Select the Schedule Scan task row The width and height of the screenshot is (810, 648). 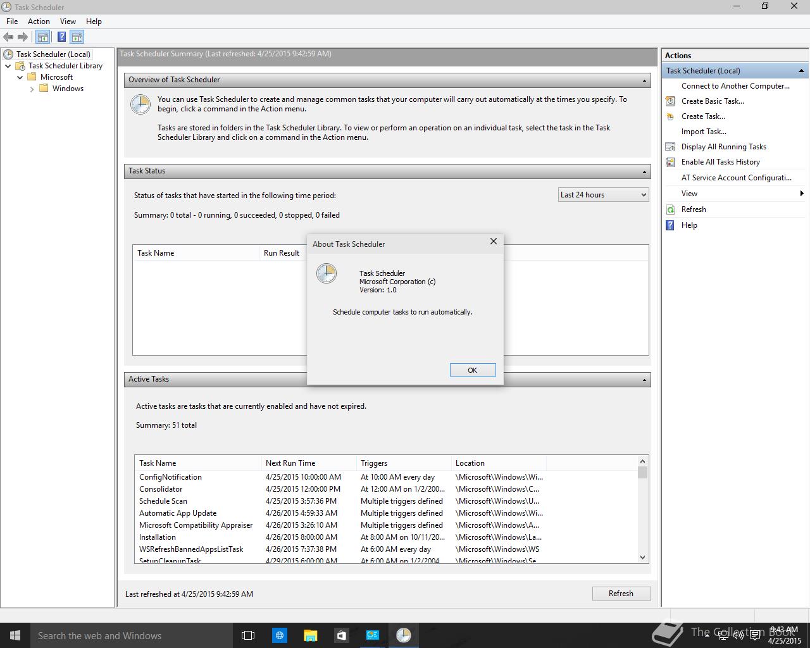341,501
